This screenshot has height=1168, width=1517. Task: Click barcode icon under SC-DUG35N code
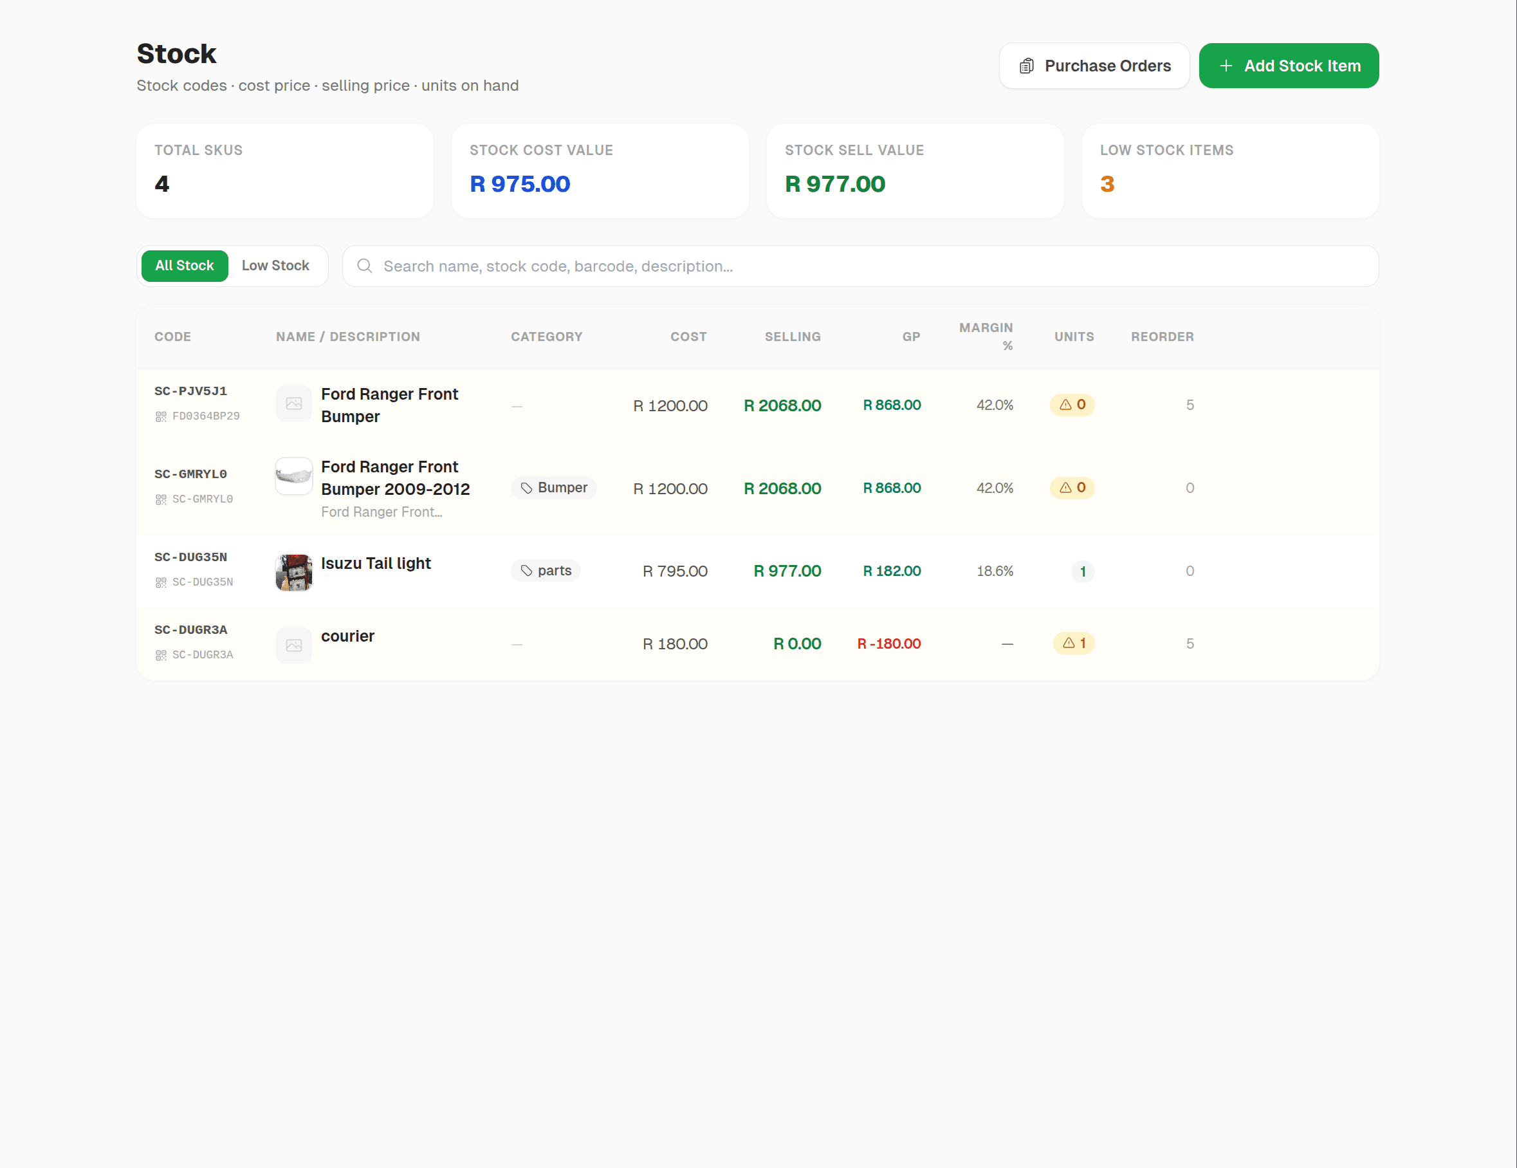(161, 582)
